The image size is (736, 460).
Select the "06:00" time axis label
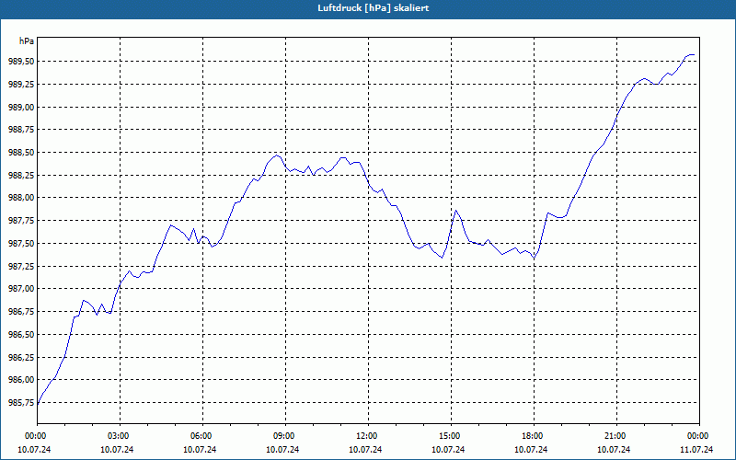(x=202, y=436)
